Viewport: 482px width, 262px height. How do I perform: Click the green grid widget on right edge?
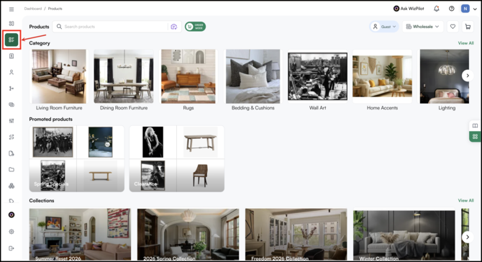pos(476,137)
